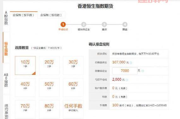Click step 3 circle 募资
This screenshot has width=180, height=119.
tap(104, 24)
